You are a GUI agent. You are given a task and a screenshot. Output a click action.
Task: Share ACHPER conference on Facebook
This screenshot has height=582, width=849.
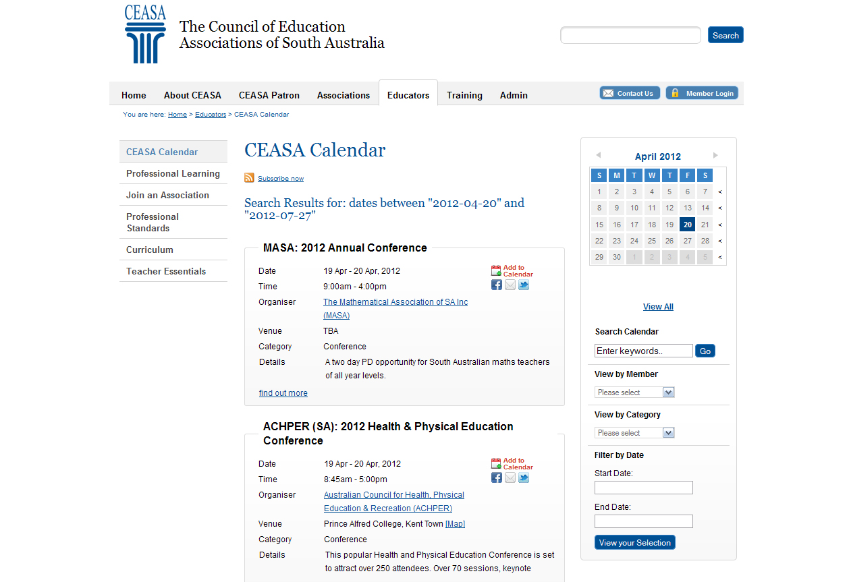[x=497, y=478]
